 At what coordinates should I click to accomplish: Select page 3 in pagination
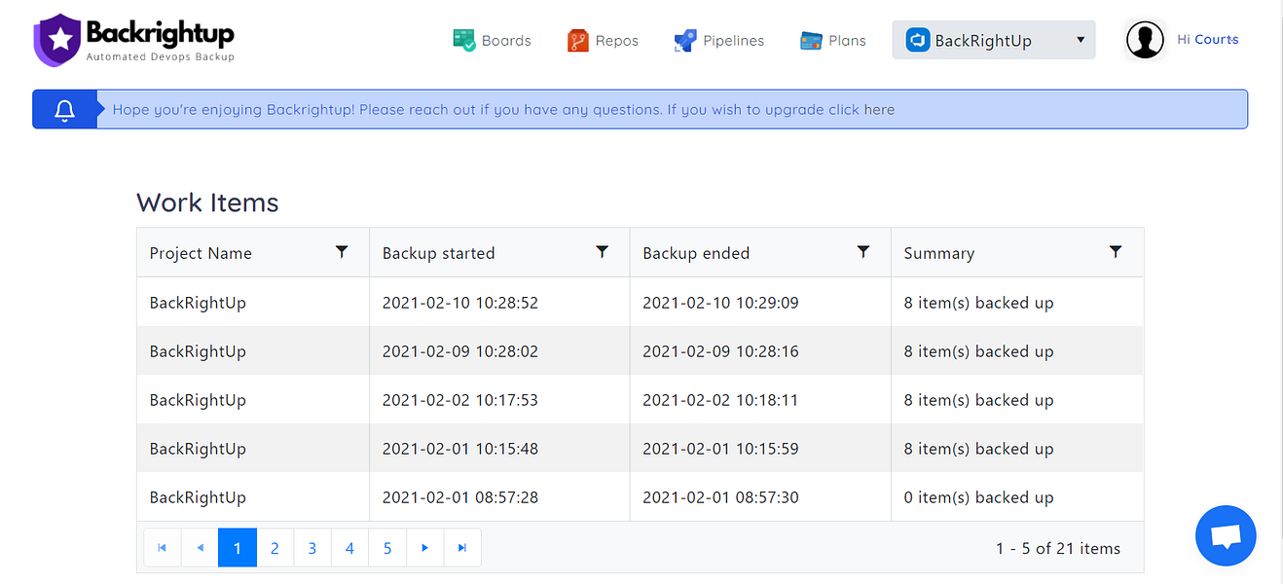312,548
